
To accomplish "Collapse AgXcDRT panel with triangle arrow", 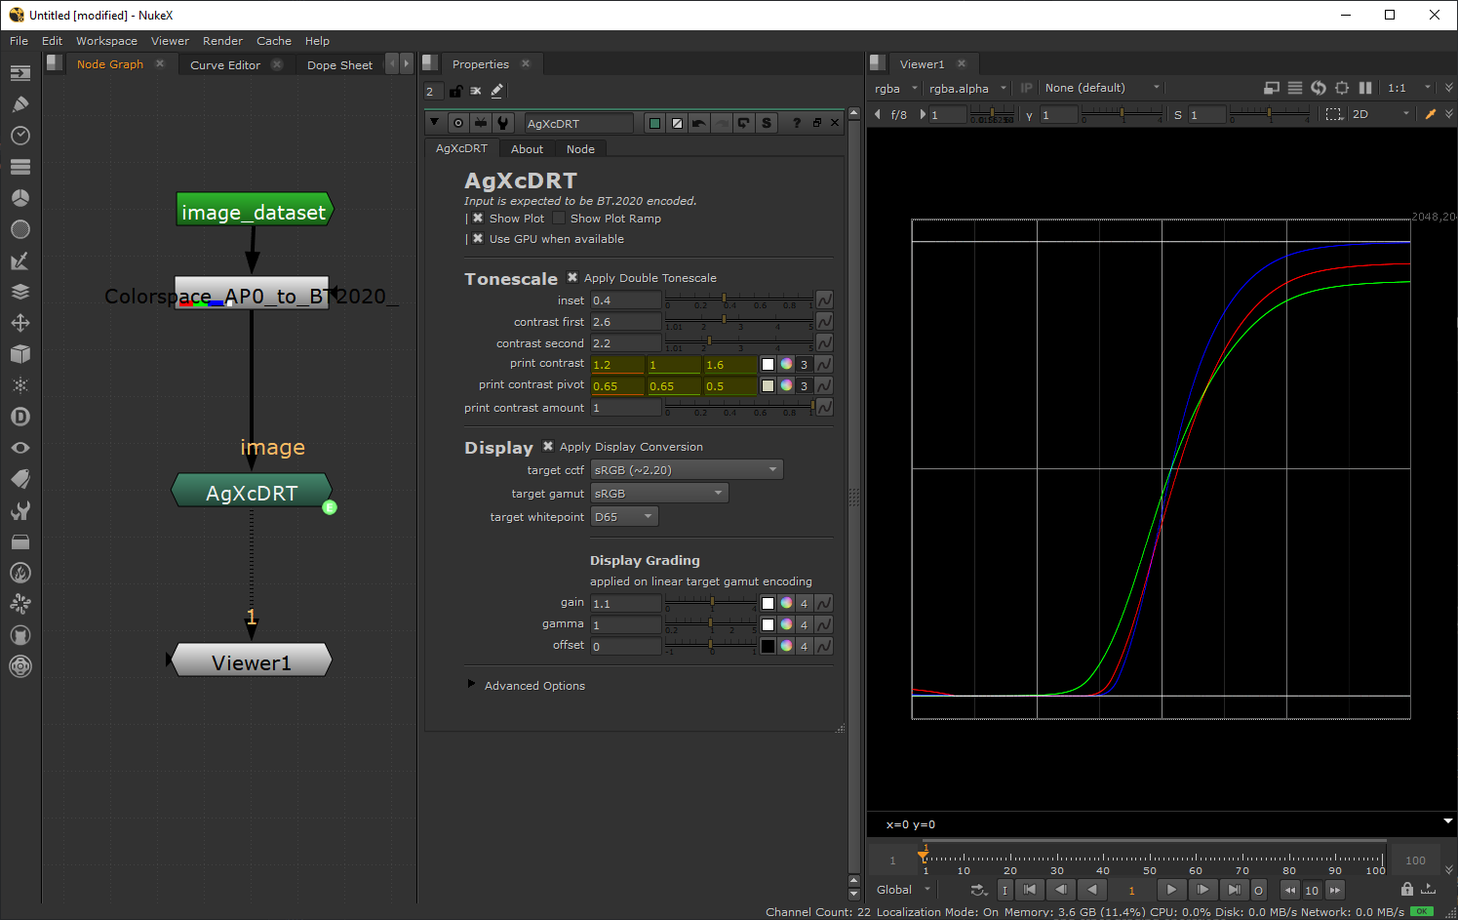I will click(434, 123).
